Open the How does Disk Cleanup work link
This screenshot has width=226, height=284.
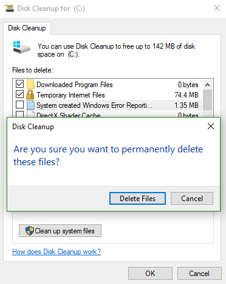56,252
